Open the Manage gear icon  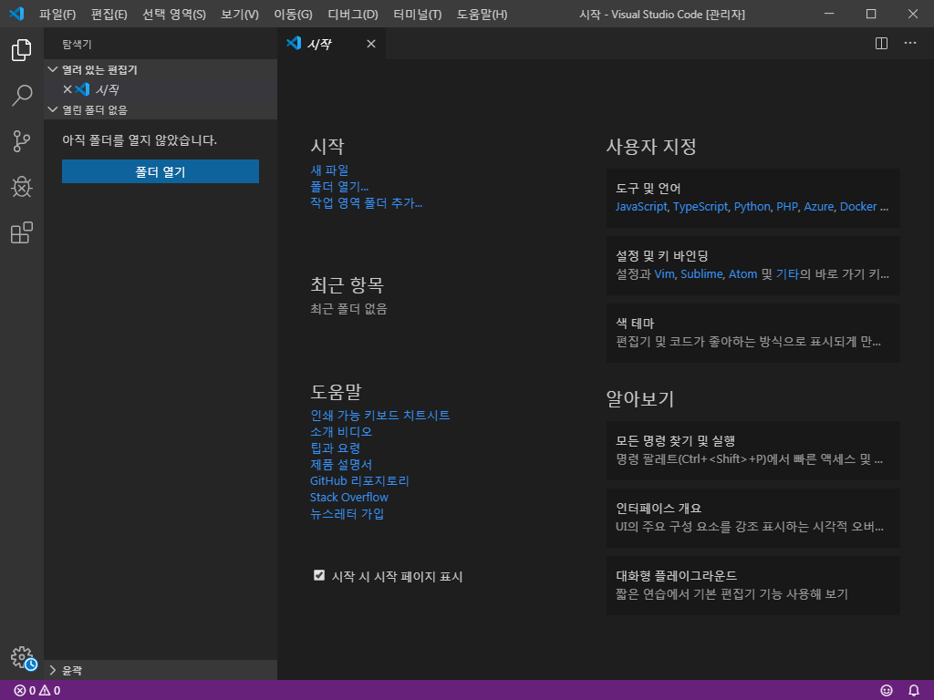click(23, 658)
